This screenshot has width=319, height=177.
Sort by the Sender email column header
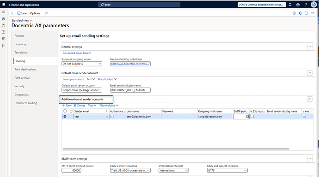[x=91, y=111]
